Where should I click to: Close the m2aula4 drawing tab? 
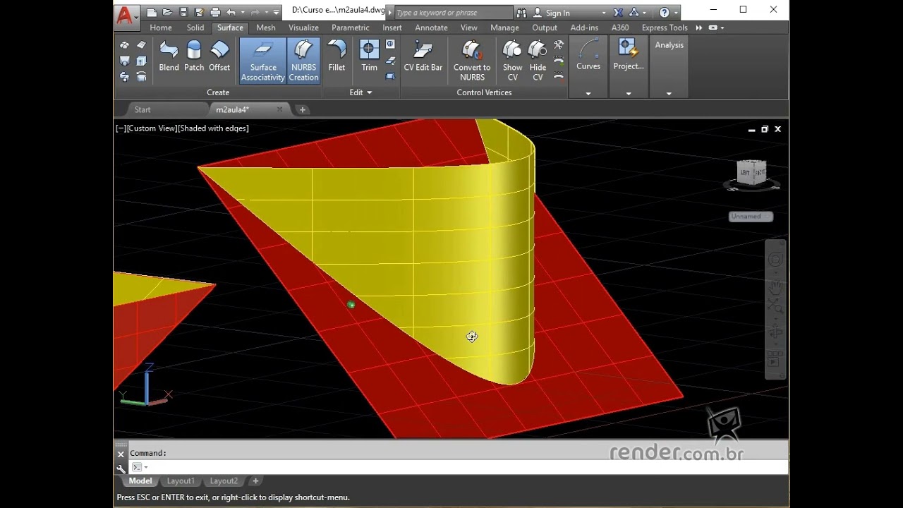[x=279, y=109]
